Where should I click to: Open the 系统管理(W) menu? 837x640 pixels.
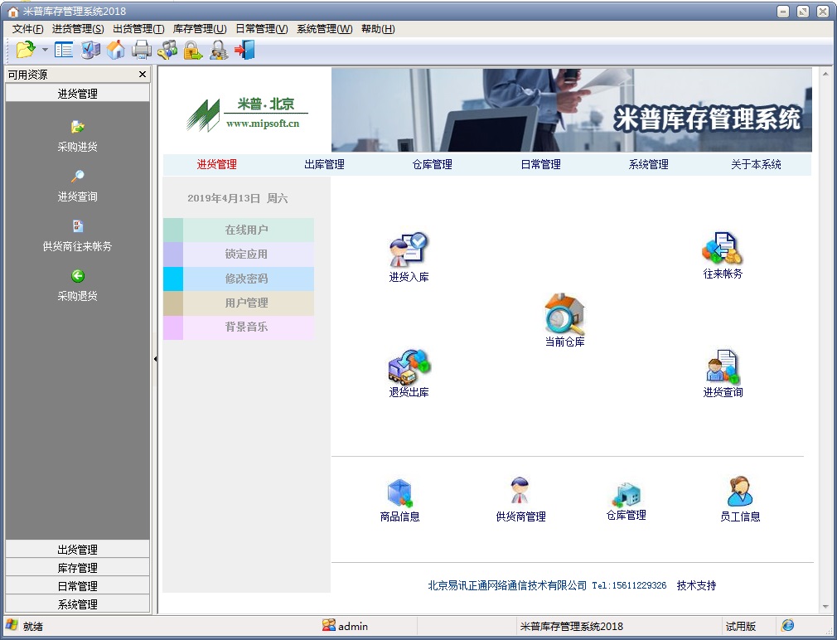(x=325, y=29)
